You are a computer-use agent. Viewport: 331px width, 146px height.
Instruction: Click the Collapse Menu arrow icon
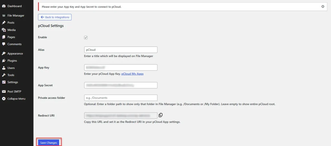(4, 99)
